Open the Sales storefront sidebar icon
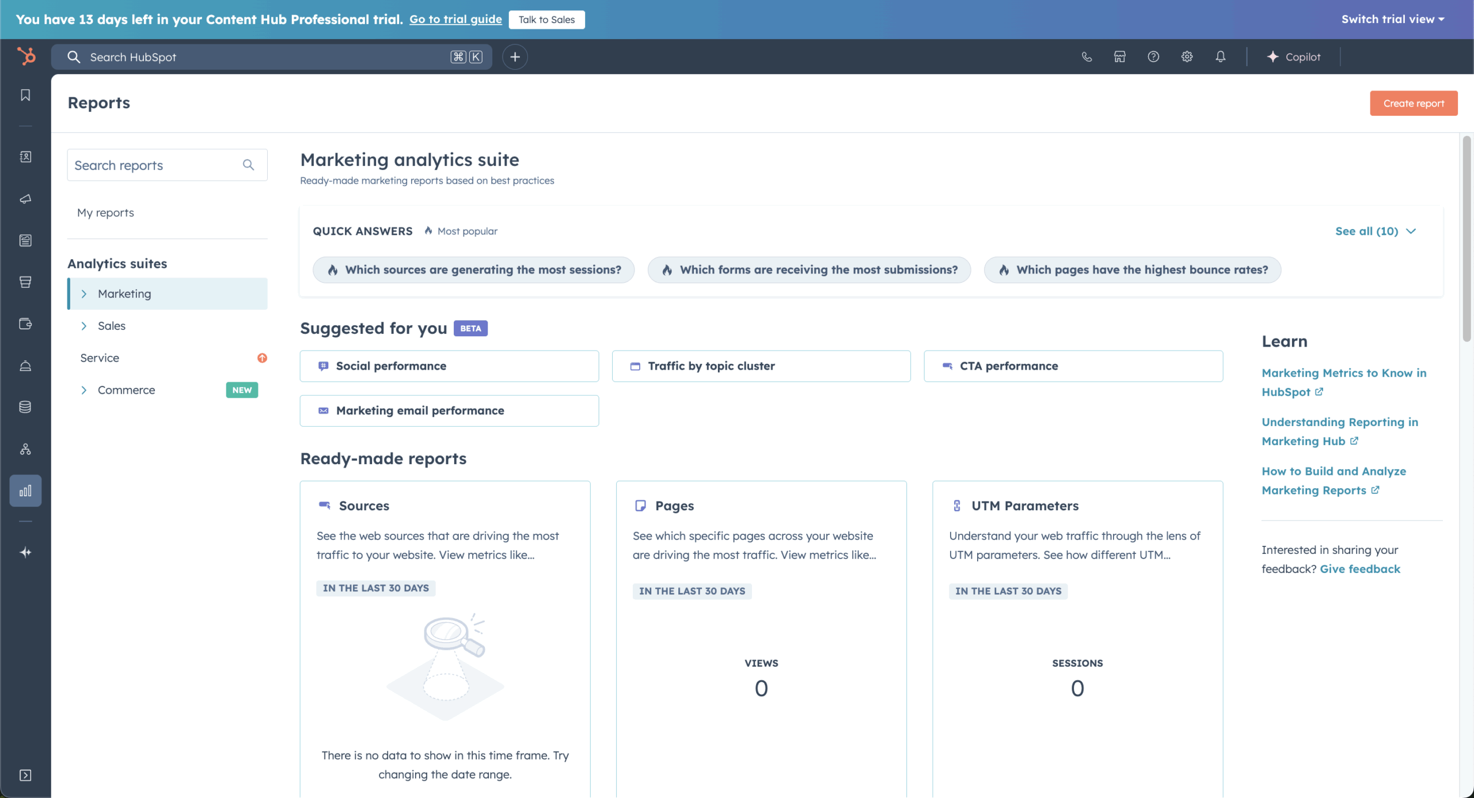Screen dimensions: 1474x798 tap(25, 282)
